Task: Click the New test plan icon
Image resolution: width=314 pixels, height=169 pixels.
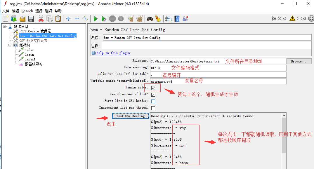Action: tap(6, 19)
